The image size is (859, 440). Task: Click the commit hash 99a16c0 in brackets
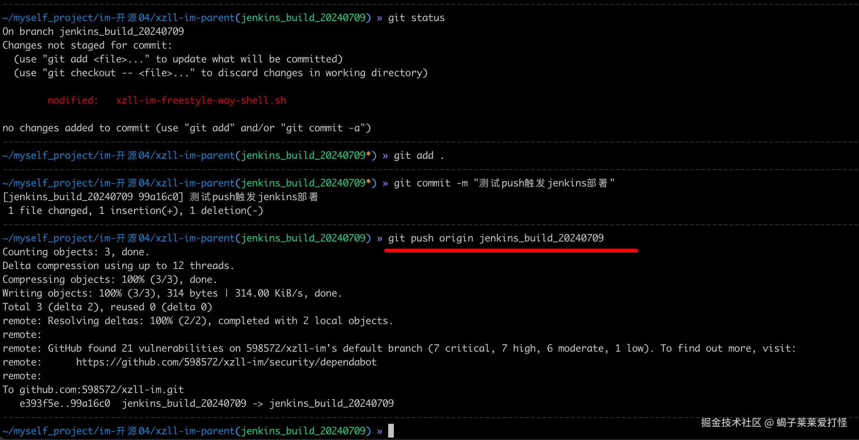point(158,197)
